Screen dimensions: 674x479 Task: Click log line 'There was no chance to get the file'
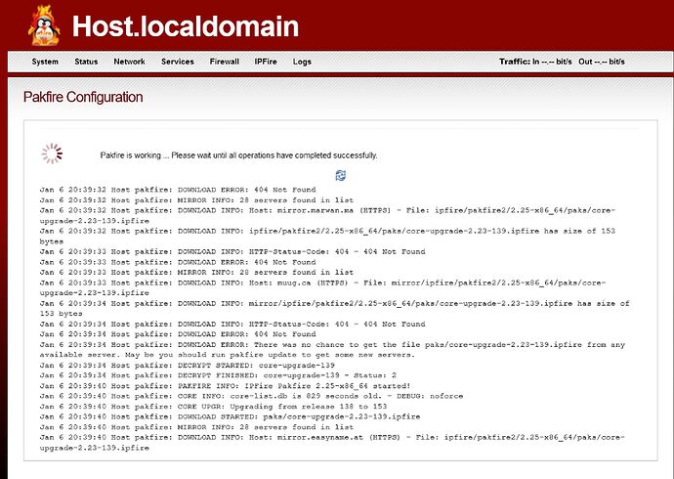tap(332, 350)
